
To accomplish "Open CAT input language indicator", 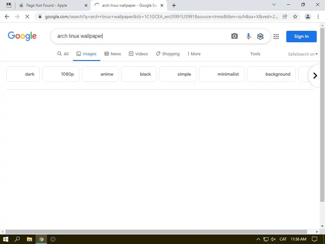I will [283, 239].
